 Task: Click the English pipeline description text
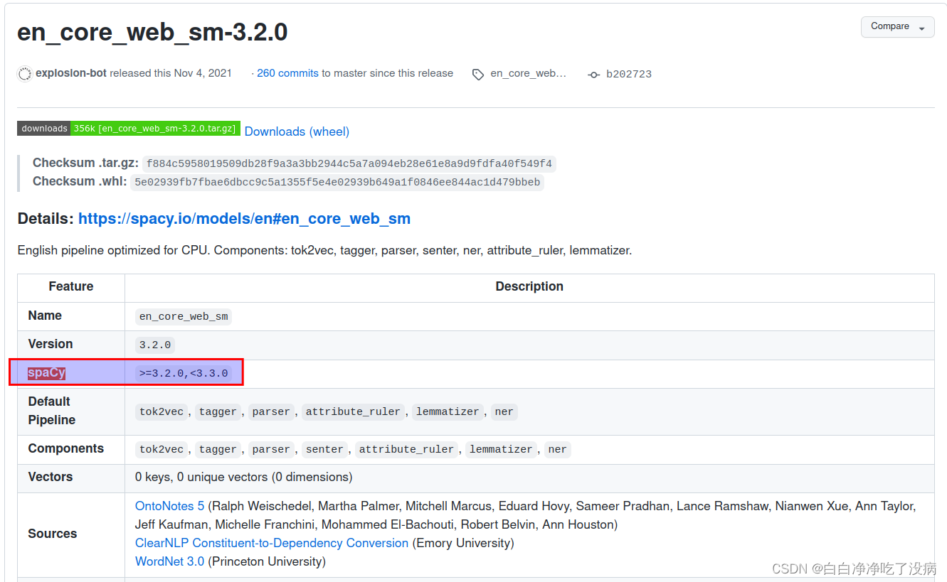coord(324,250)
